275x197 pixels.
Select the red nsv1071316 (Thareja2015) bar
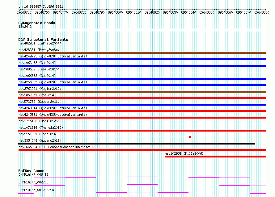point(142,131)
